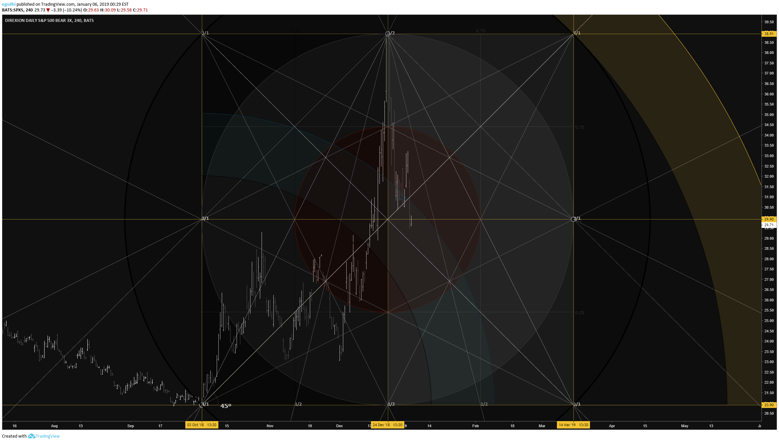Open the ogsdhi author profile link
This screenshot has height=442, width=779.
point(9,4)
